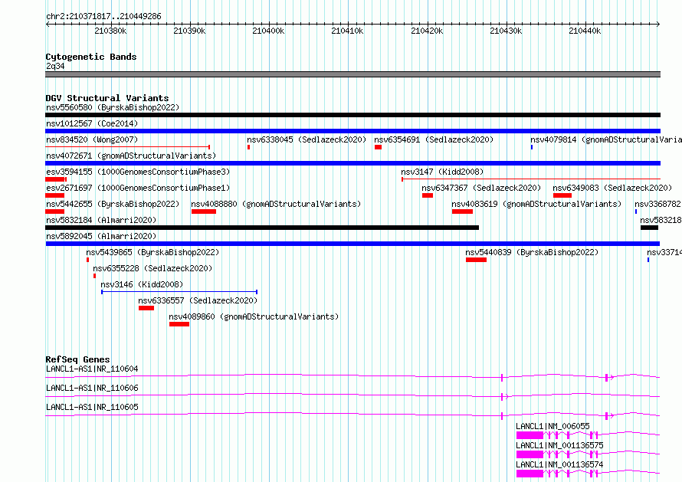Open the LANCL1-AS1|NR_110604 transcript label
Screen dimensions: 682x482
pyautogui.click(x=92, y=369)
